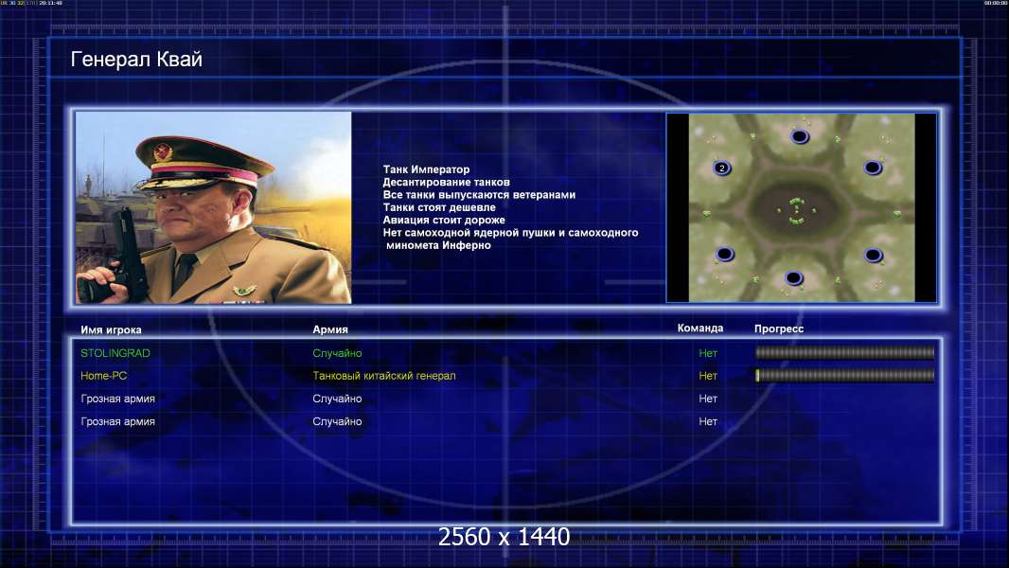1009x568 pixels.
Task: Click the 'Прогресс' column header
Action: [779, 328]
